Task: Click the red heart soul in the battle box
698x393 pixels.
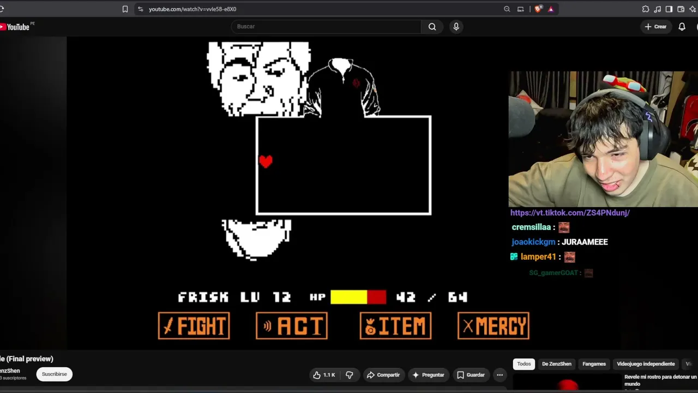Action: (266, 161)
